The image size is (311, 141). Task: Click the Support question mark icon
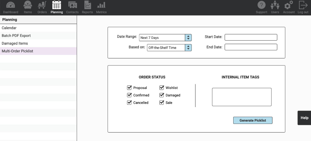261,5
